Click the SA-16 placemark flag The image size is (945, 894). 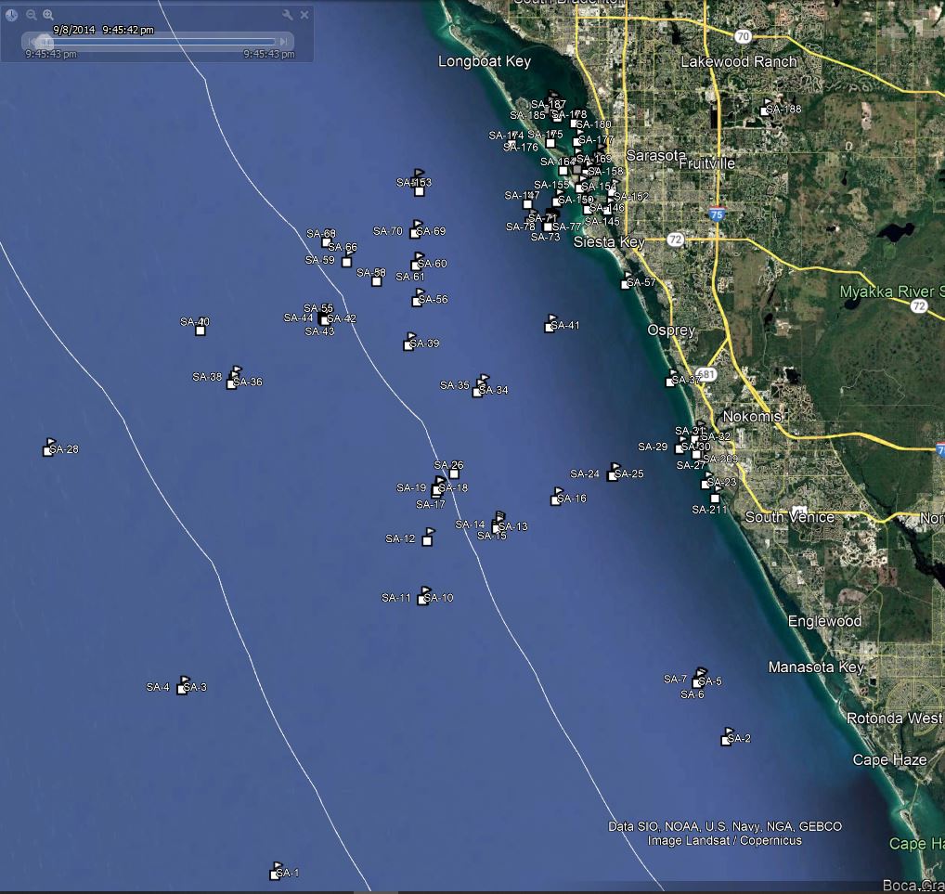click(x=557, y=497)
